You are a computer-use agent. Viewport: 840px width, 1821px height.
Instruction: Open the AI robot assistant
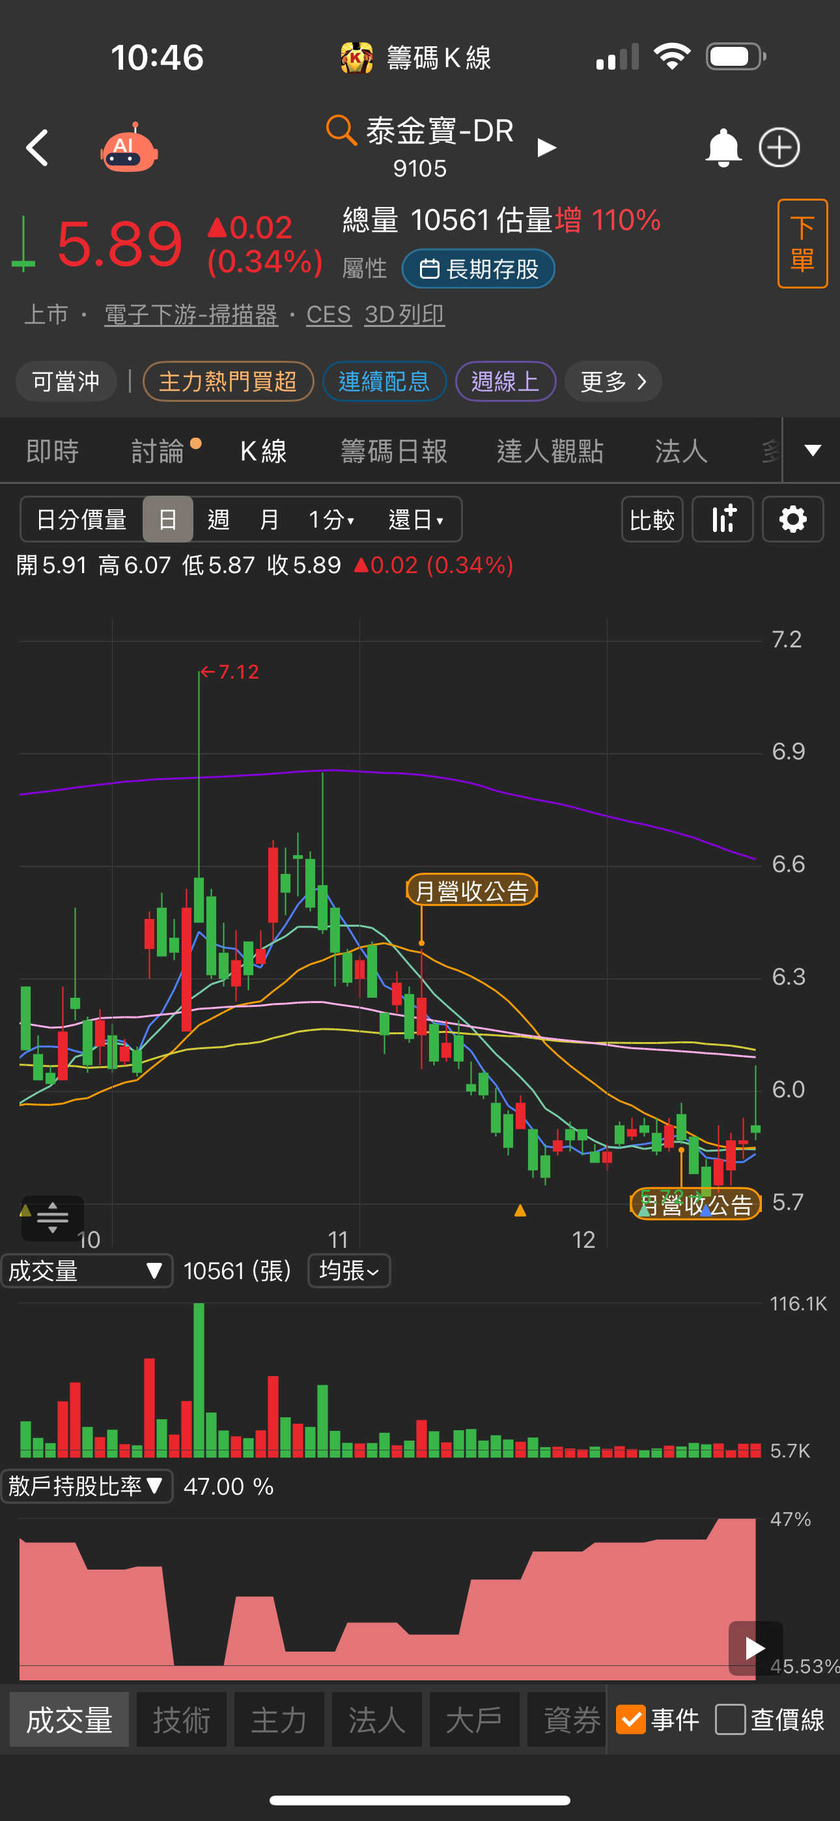(129, 148)
